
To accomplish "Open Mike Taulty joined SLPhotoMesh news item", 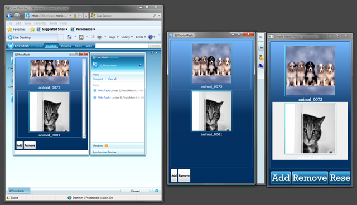I will [x=118, y=91].
